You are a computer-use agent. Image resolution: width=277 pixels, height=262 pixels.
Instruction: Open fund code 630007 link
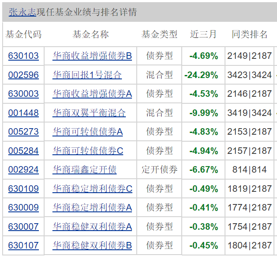coord(24,227)
